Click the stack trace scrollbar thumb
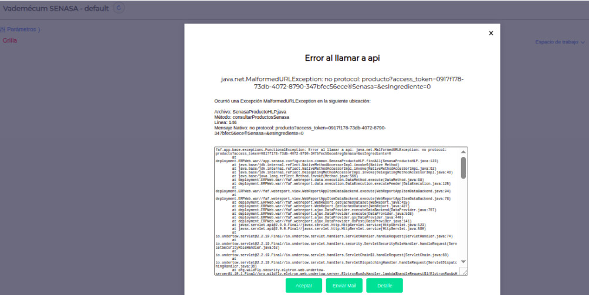This screenshot has height=295, width=589. pos(463,167)
